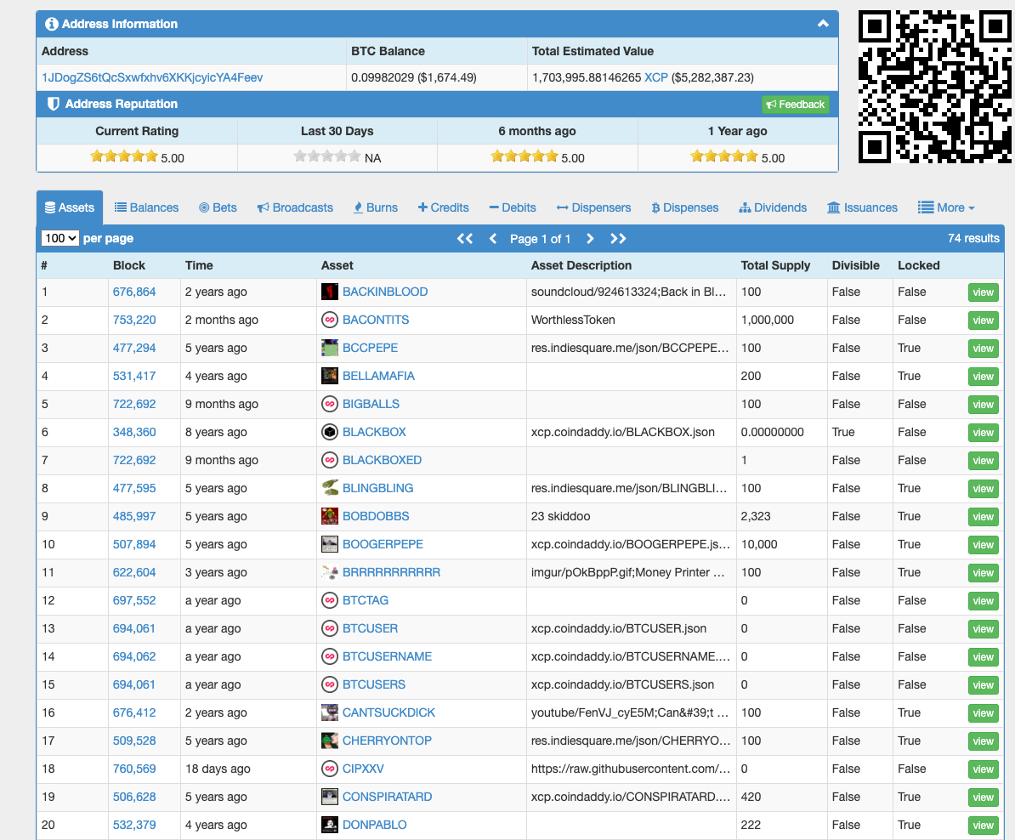Screen dimensions: 1015x840
Task: Open the per page count dropdown
Action: point(60,238)
